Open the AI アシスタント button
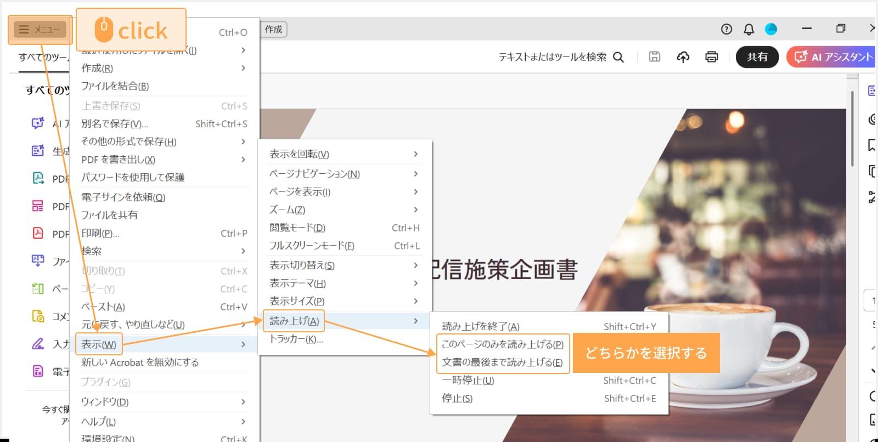The image size is (878, 442). point(832,57)
